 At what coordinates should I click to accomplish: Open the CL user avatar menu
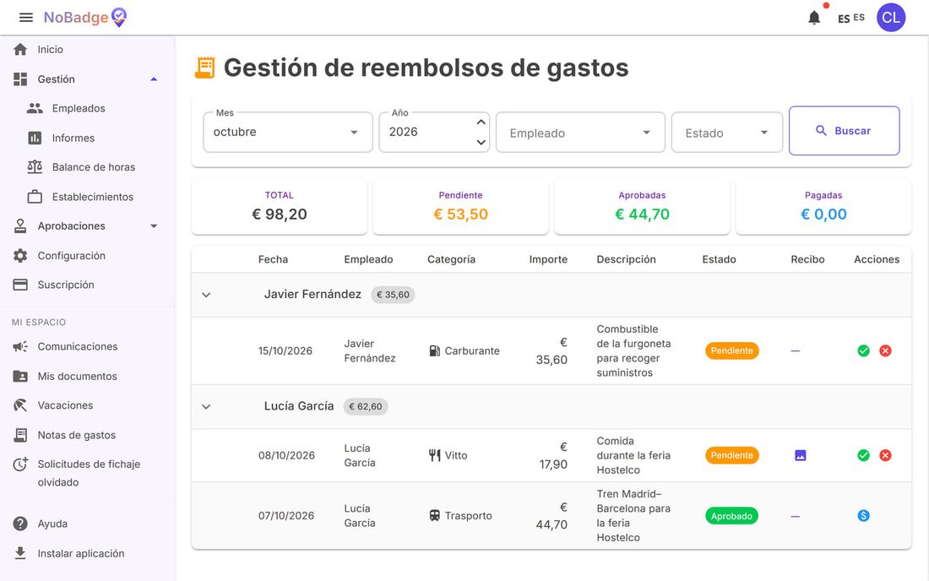point(890,18)
